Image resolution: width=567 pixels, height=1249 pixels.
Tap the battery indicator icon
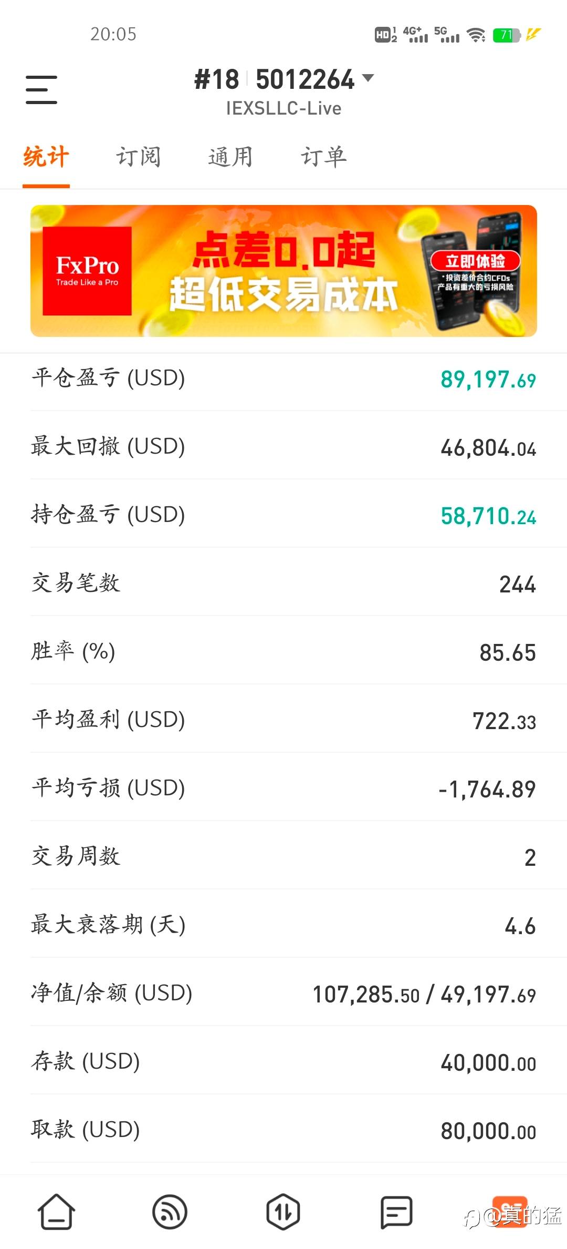tap(506, 35)
